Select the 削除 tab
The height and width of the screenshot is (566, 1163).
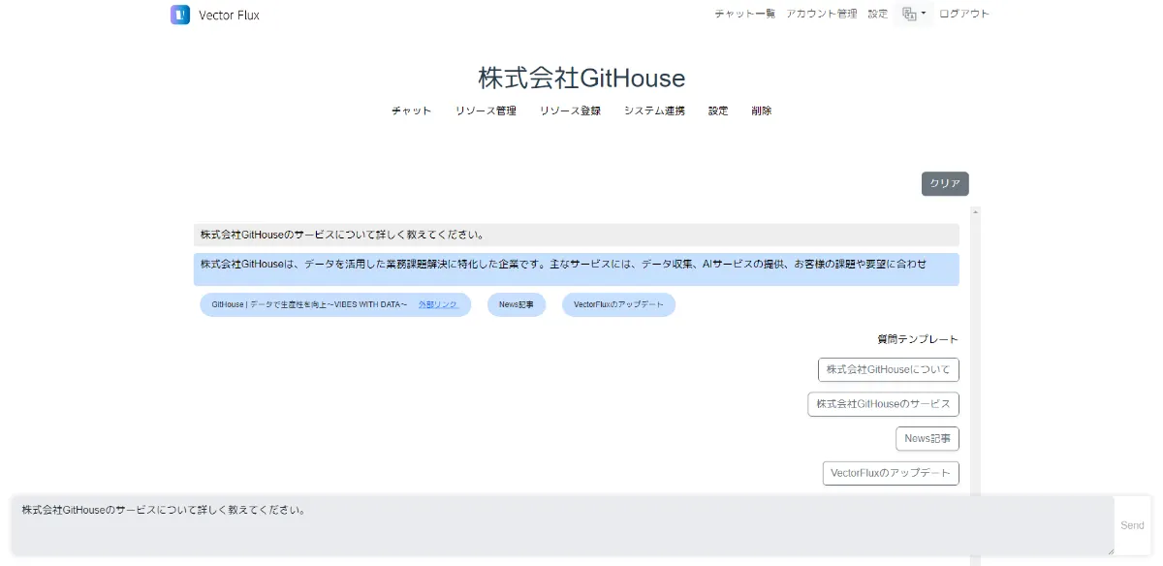click(761, 110)
